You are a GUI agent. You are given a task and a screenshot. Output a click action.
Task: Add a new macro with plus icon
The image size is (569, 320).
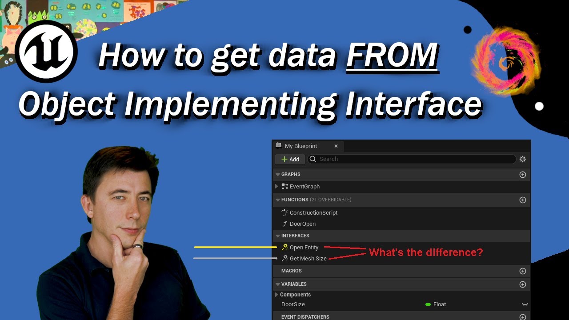click(x=523, y=271)
